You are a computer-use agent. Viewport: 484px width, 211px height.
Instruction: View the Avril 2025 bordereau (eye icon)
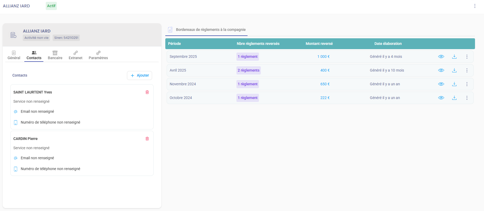click(441, 70)
